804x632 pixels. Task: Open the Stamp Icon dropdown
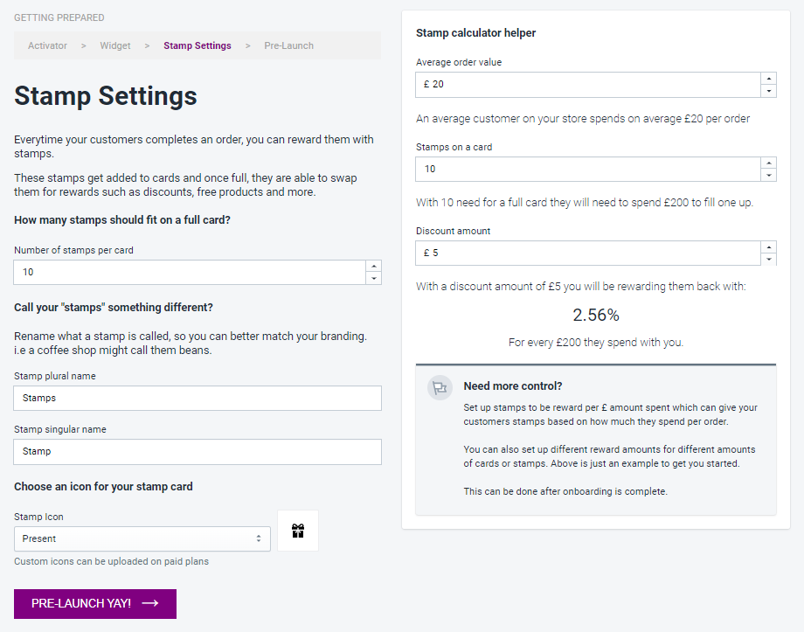(142, 538)
